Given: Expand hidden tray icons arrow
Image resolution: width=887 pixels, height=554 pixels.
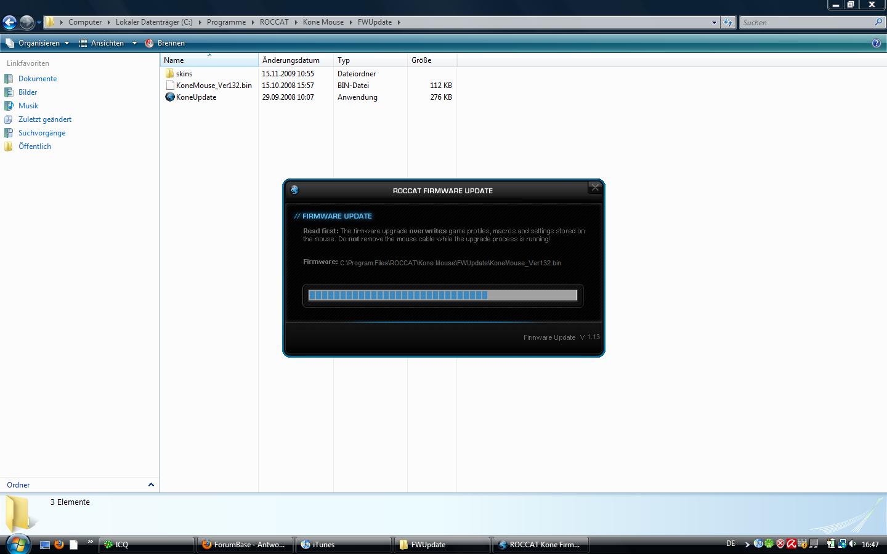Looking at the screenshot, I should click(x=747, y=544).
